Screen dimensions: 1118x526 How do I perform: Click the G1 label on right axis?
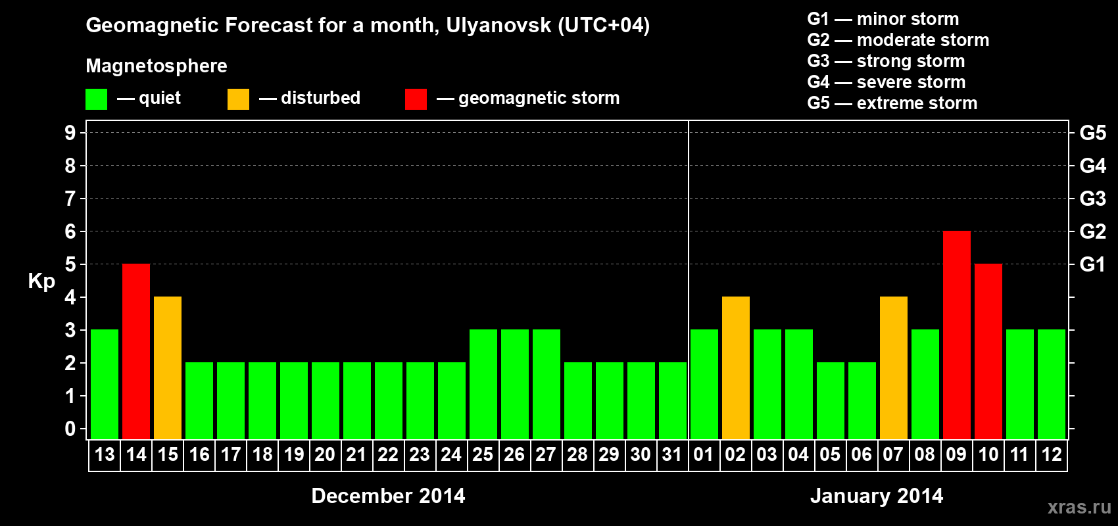point(1093,264)
